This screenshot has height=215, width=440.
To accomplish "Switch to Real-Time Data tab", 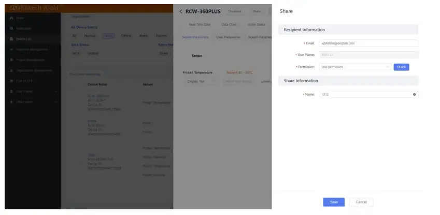I will click(200, 25).
